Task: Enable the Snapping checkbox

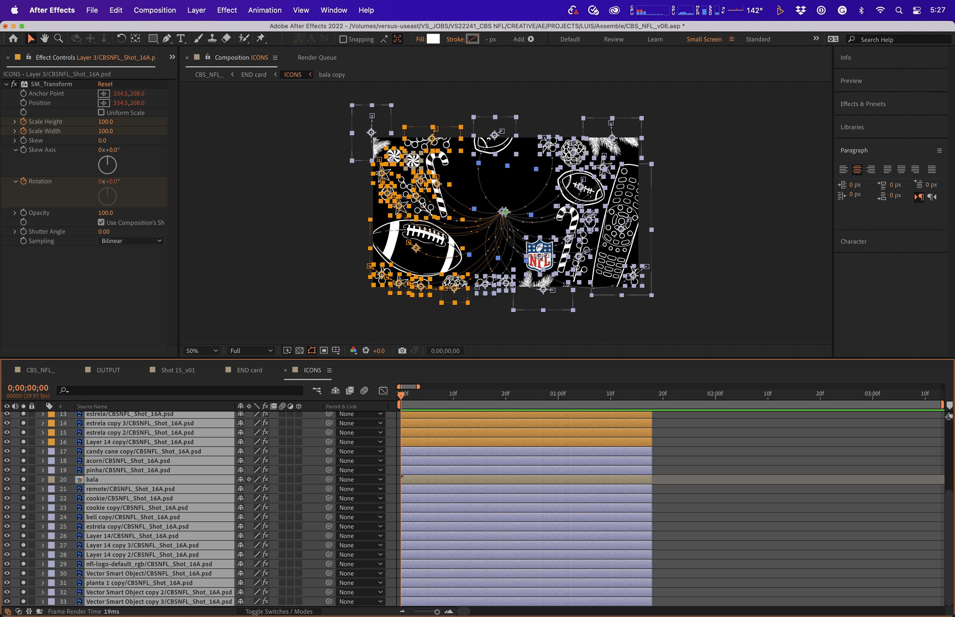Action: pyautogui.click(x=343, y=39)
